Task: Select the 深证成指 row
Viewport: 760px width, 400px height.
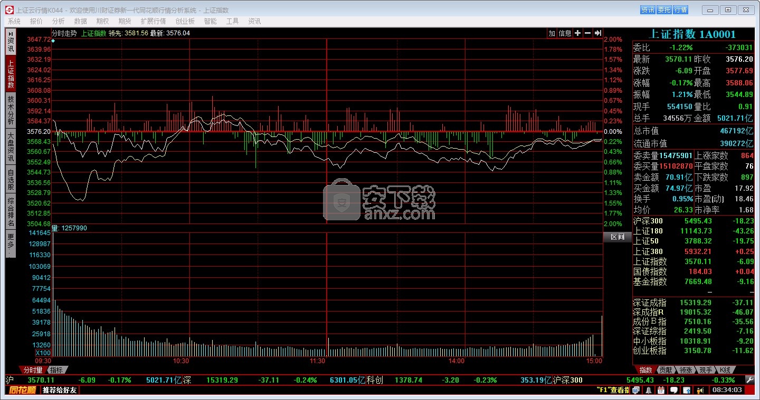Action: pos(694,303)
